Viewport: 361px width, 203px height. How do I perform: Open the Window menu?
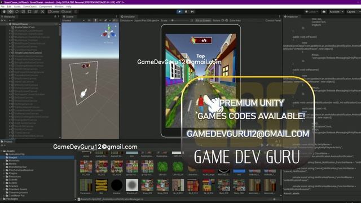click(59, 7)
